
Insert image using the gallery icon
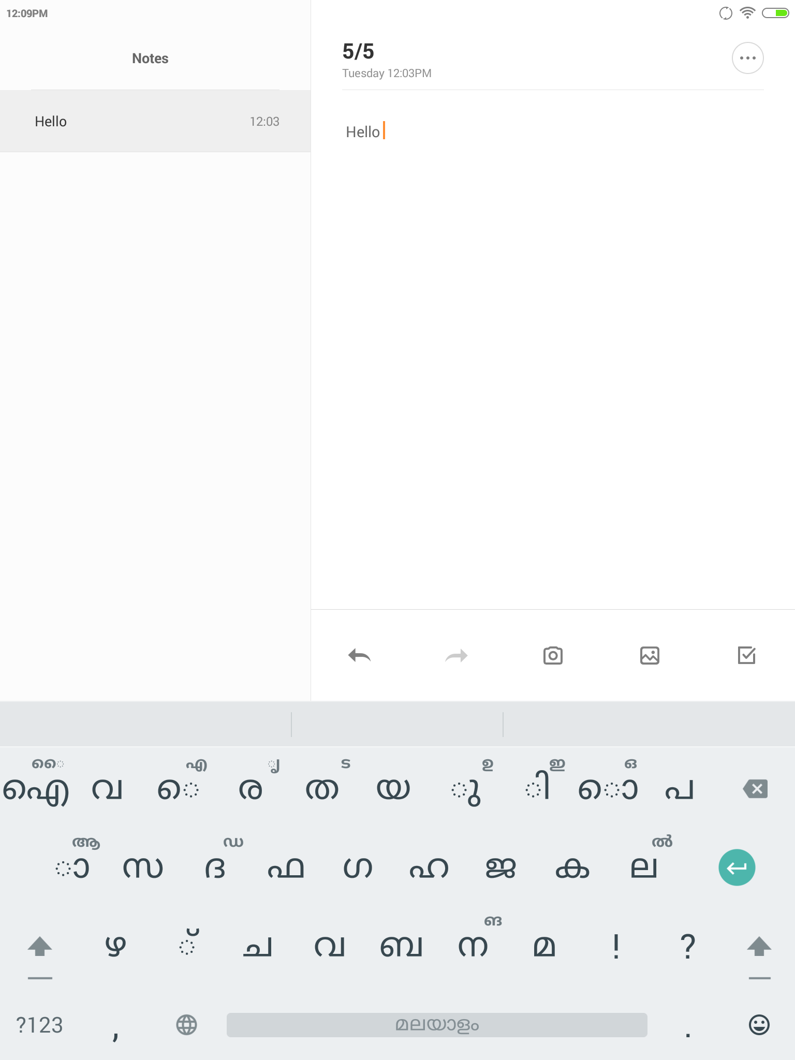[x=650, y=655]
